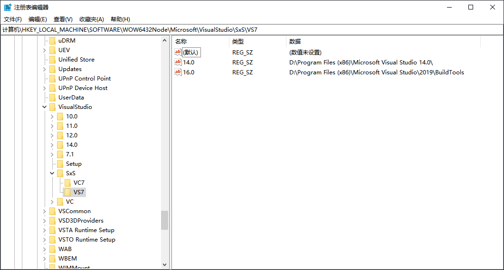This screenshot has height=270, width=504.
Task: Click the 7.1 key folder icon
Action: (x=60, y=154)
